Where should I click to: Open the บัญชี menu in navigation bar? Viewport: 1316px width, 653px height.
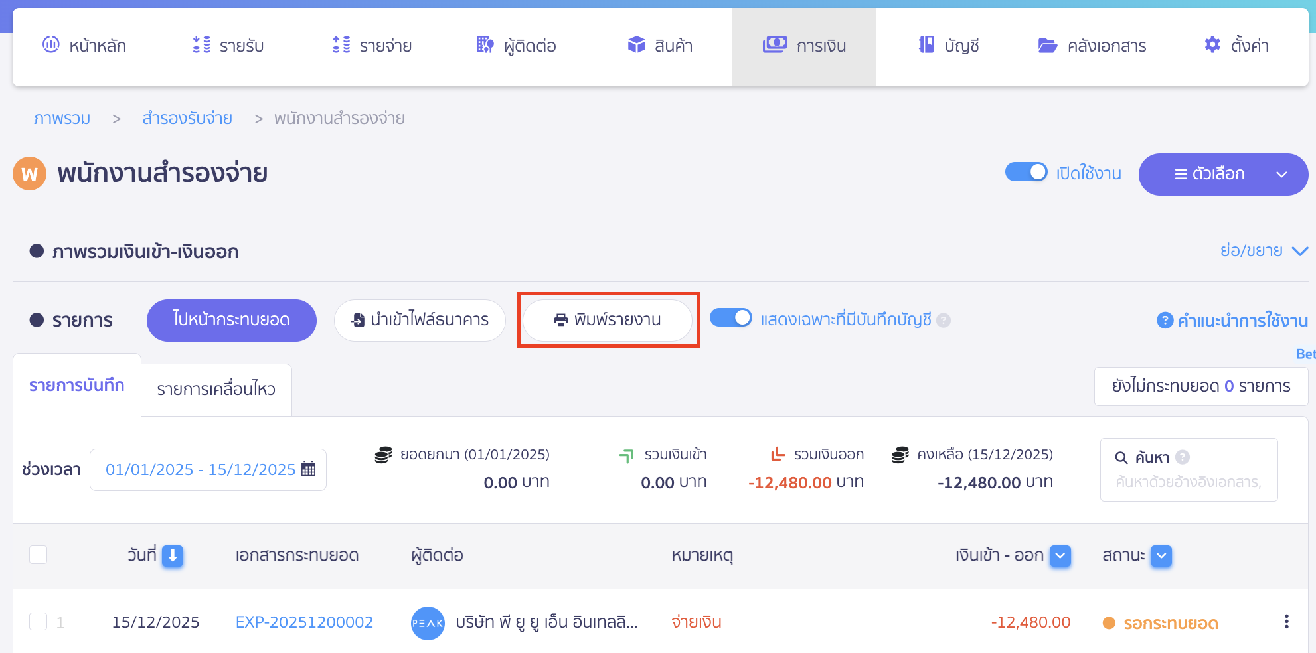949,46
